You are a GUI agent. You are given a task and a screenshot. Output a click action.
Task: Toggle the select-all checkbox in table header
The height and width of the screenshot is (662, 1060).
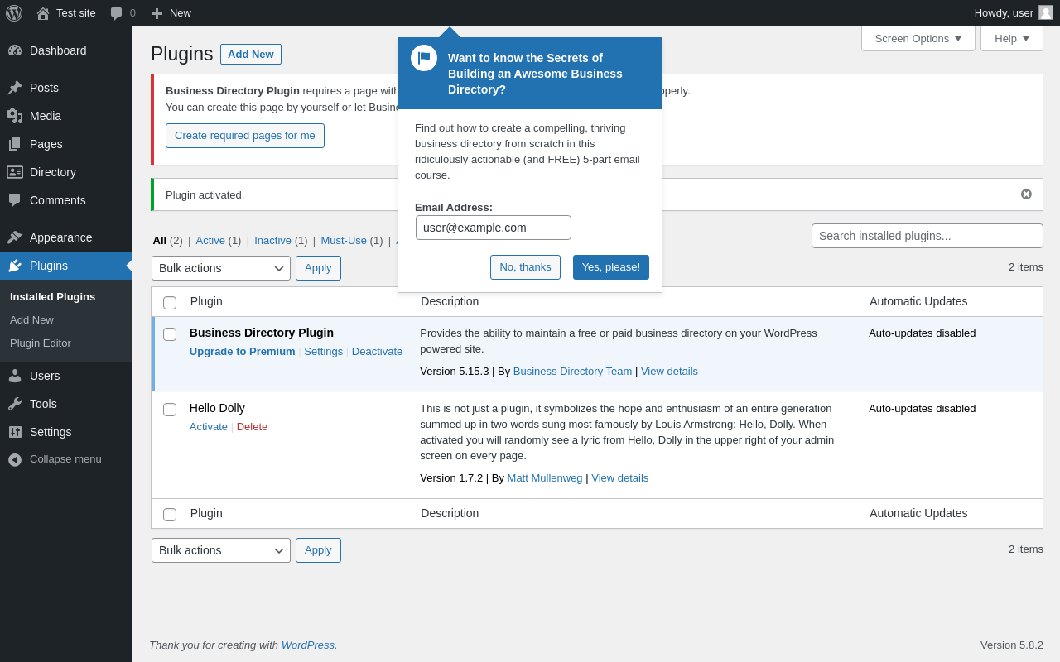[170, 303]
